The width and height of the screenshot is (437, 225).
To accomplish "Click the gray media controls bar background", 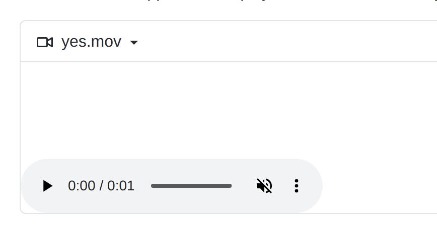I will (x=172, y=170).
